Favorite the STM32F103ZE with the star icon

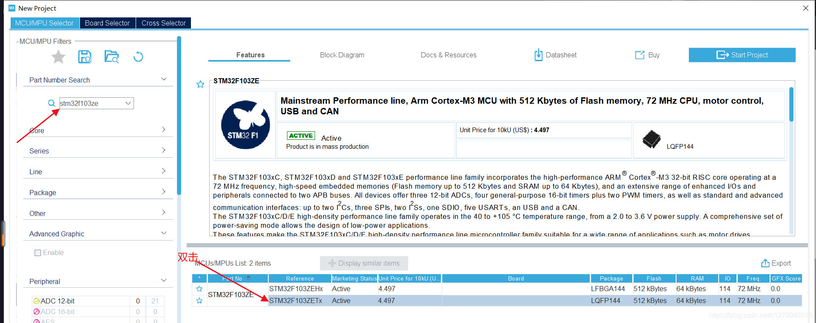pos(200,84)
